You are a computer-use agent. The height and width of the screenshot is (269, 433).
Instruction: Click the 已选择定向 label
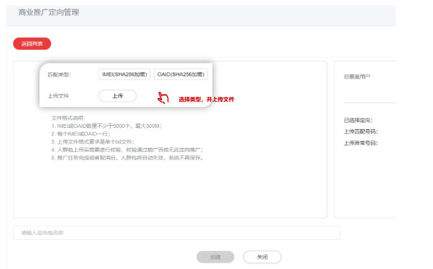[358, 120]
